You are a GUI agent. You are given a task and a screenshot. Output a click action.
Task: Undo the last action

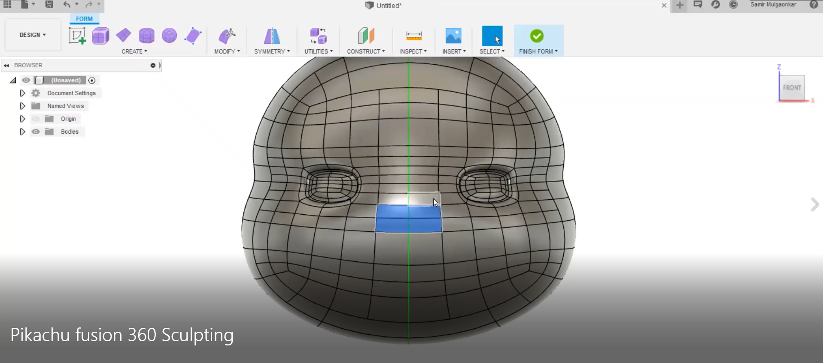point(67,4)
